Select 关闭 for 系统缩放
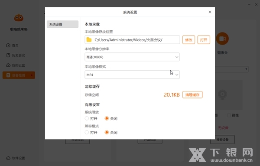 [x=107, y=118]
